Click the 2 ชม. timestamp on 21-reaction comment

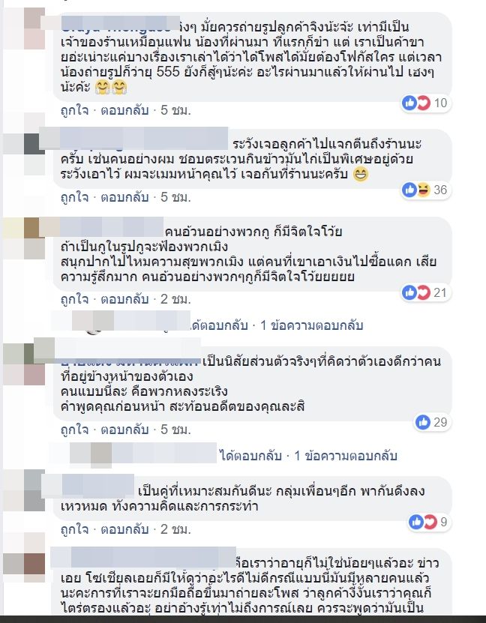pos(175,299)
